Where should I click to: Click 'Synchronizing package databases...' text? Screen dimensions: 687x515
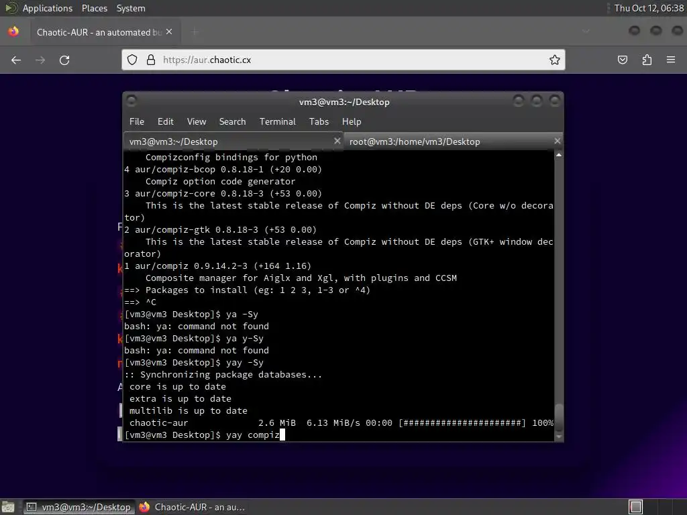pyautogui.click(x=231, y=374)
